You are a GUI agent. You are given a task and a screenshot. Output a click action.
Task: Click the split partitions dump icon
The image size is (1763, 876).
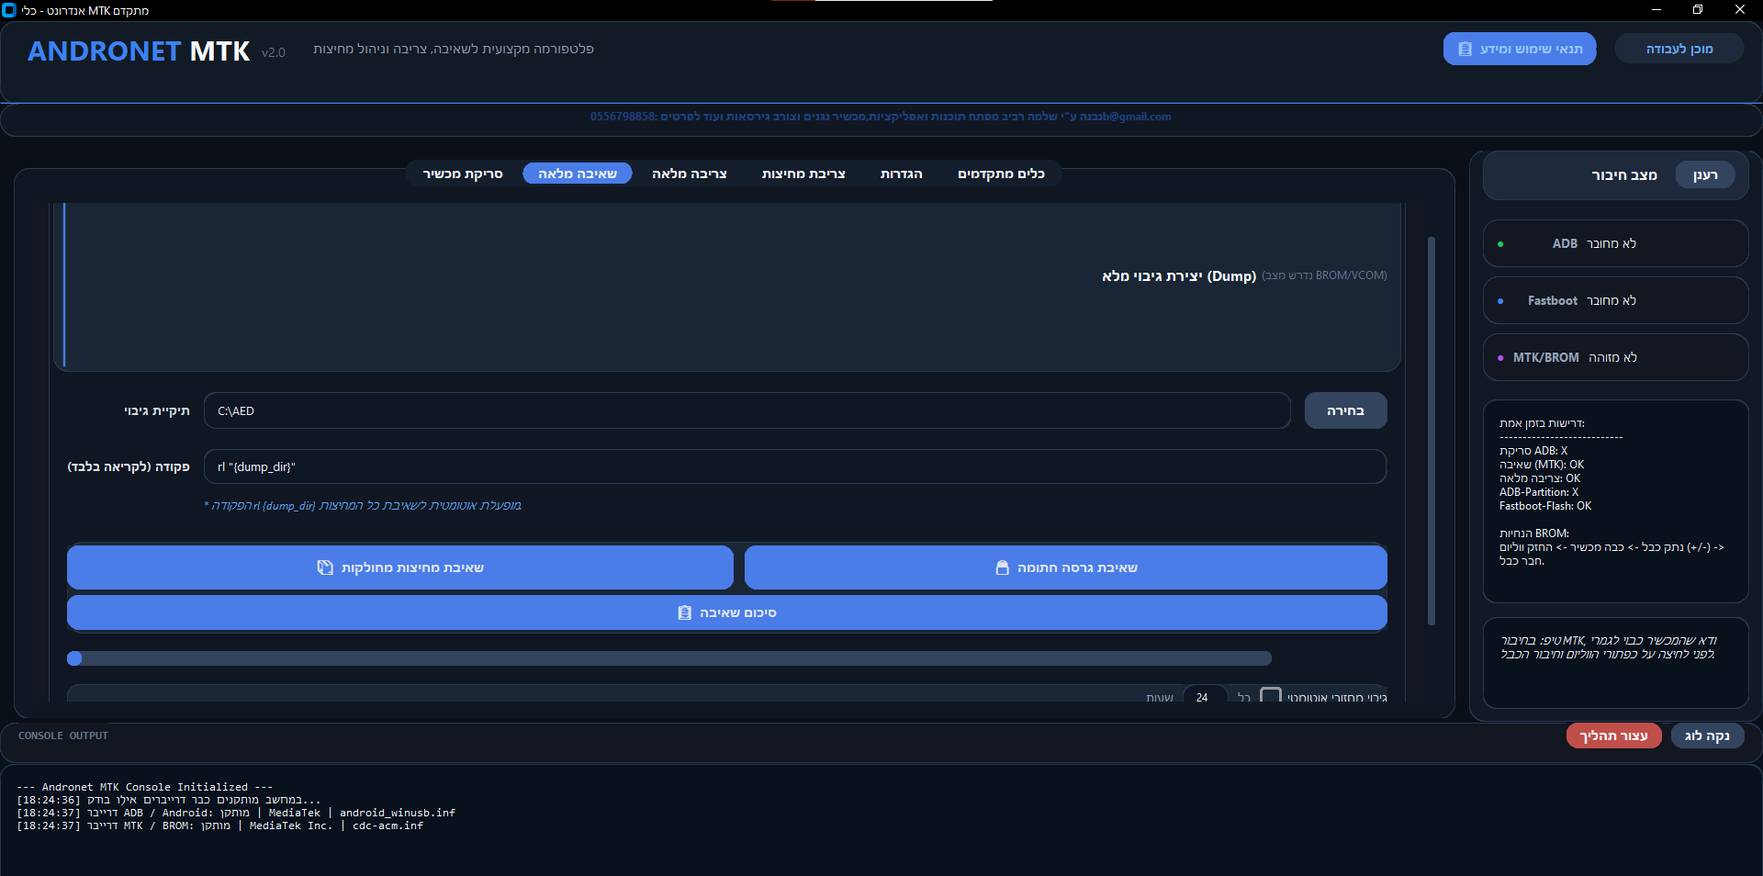click(x=325, y=567)
